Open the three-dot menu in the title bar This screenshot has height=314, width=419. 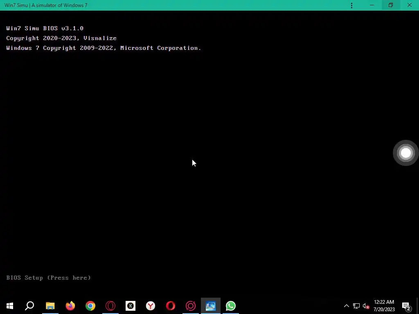(351, 5)
